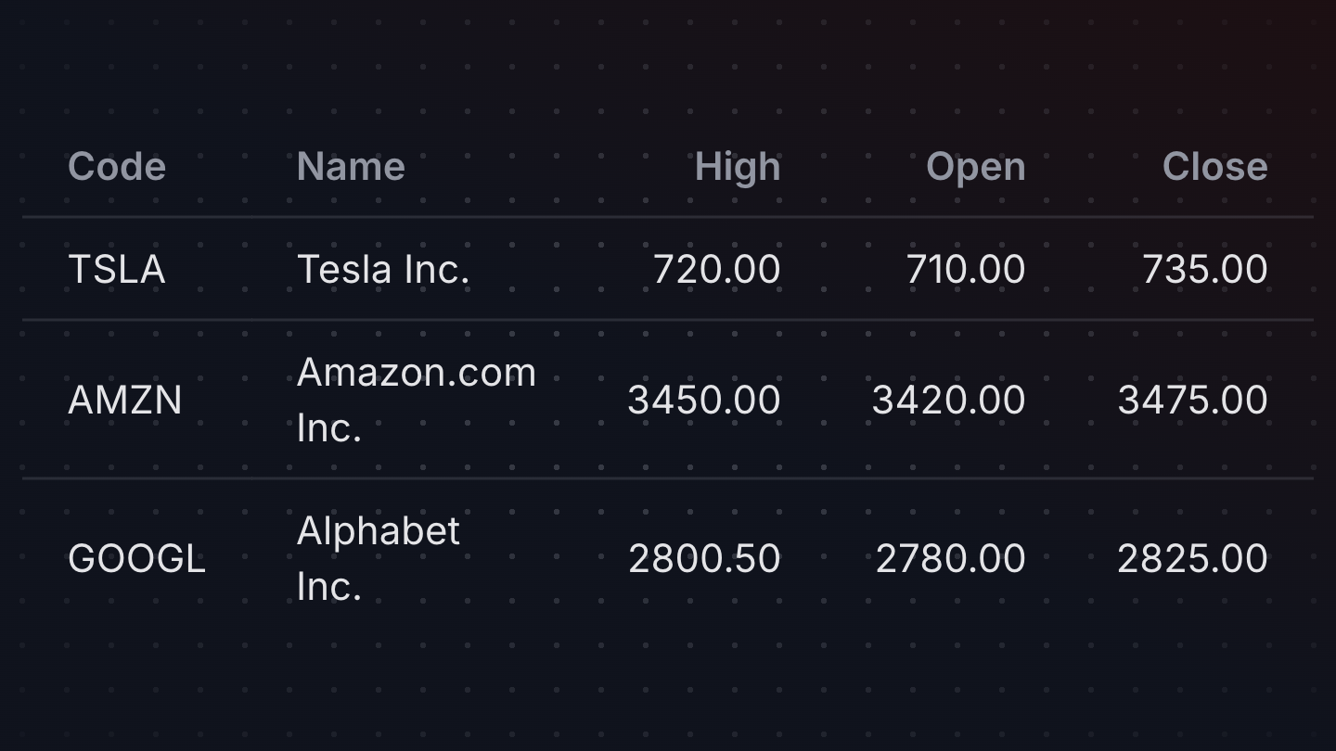Select the TSLA ticker code

pos(117,270)
